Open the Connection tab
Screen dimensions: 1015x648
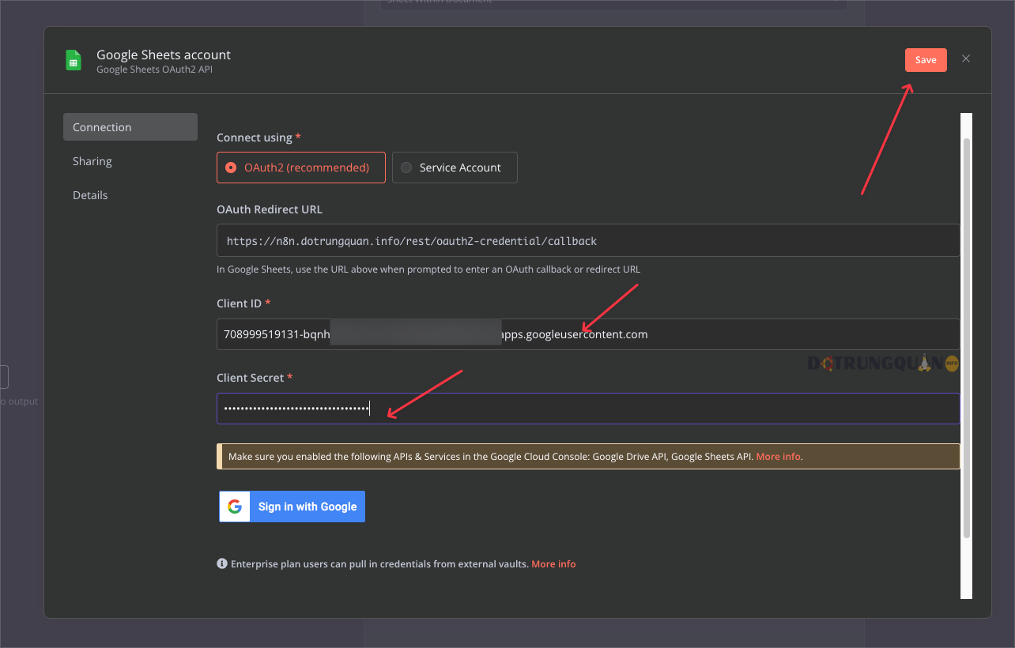[130, 127]
